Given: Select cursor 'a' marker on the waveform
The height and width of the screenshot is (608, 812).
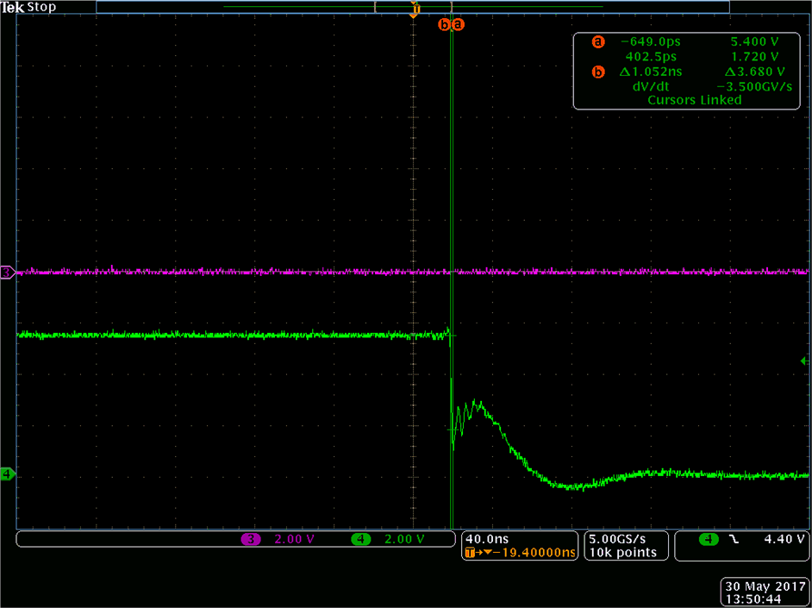Looking at the screenshot, I should pyautogui.click(x=458, y=25).
